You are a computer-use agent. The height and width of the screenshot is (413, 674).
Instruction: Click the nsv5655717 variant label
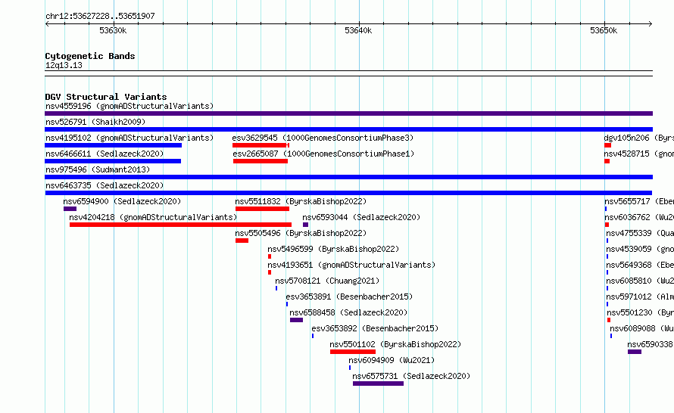pos(639,201)
